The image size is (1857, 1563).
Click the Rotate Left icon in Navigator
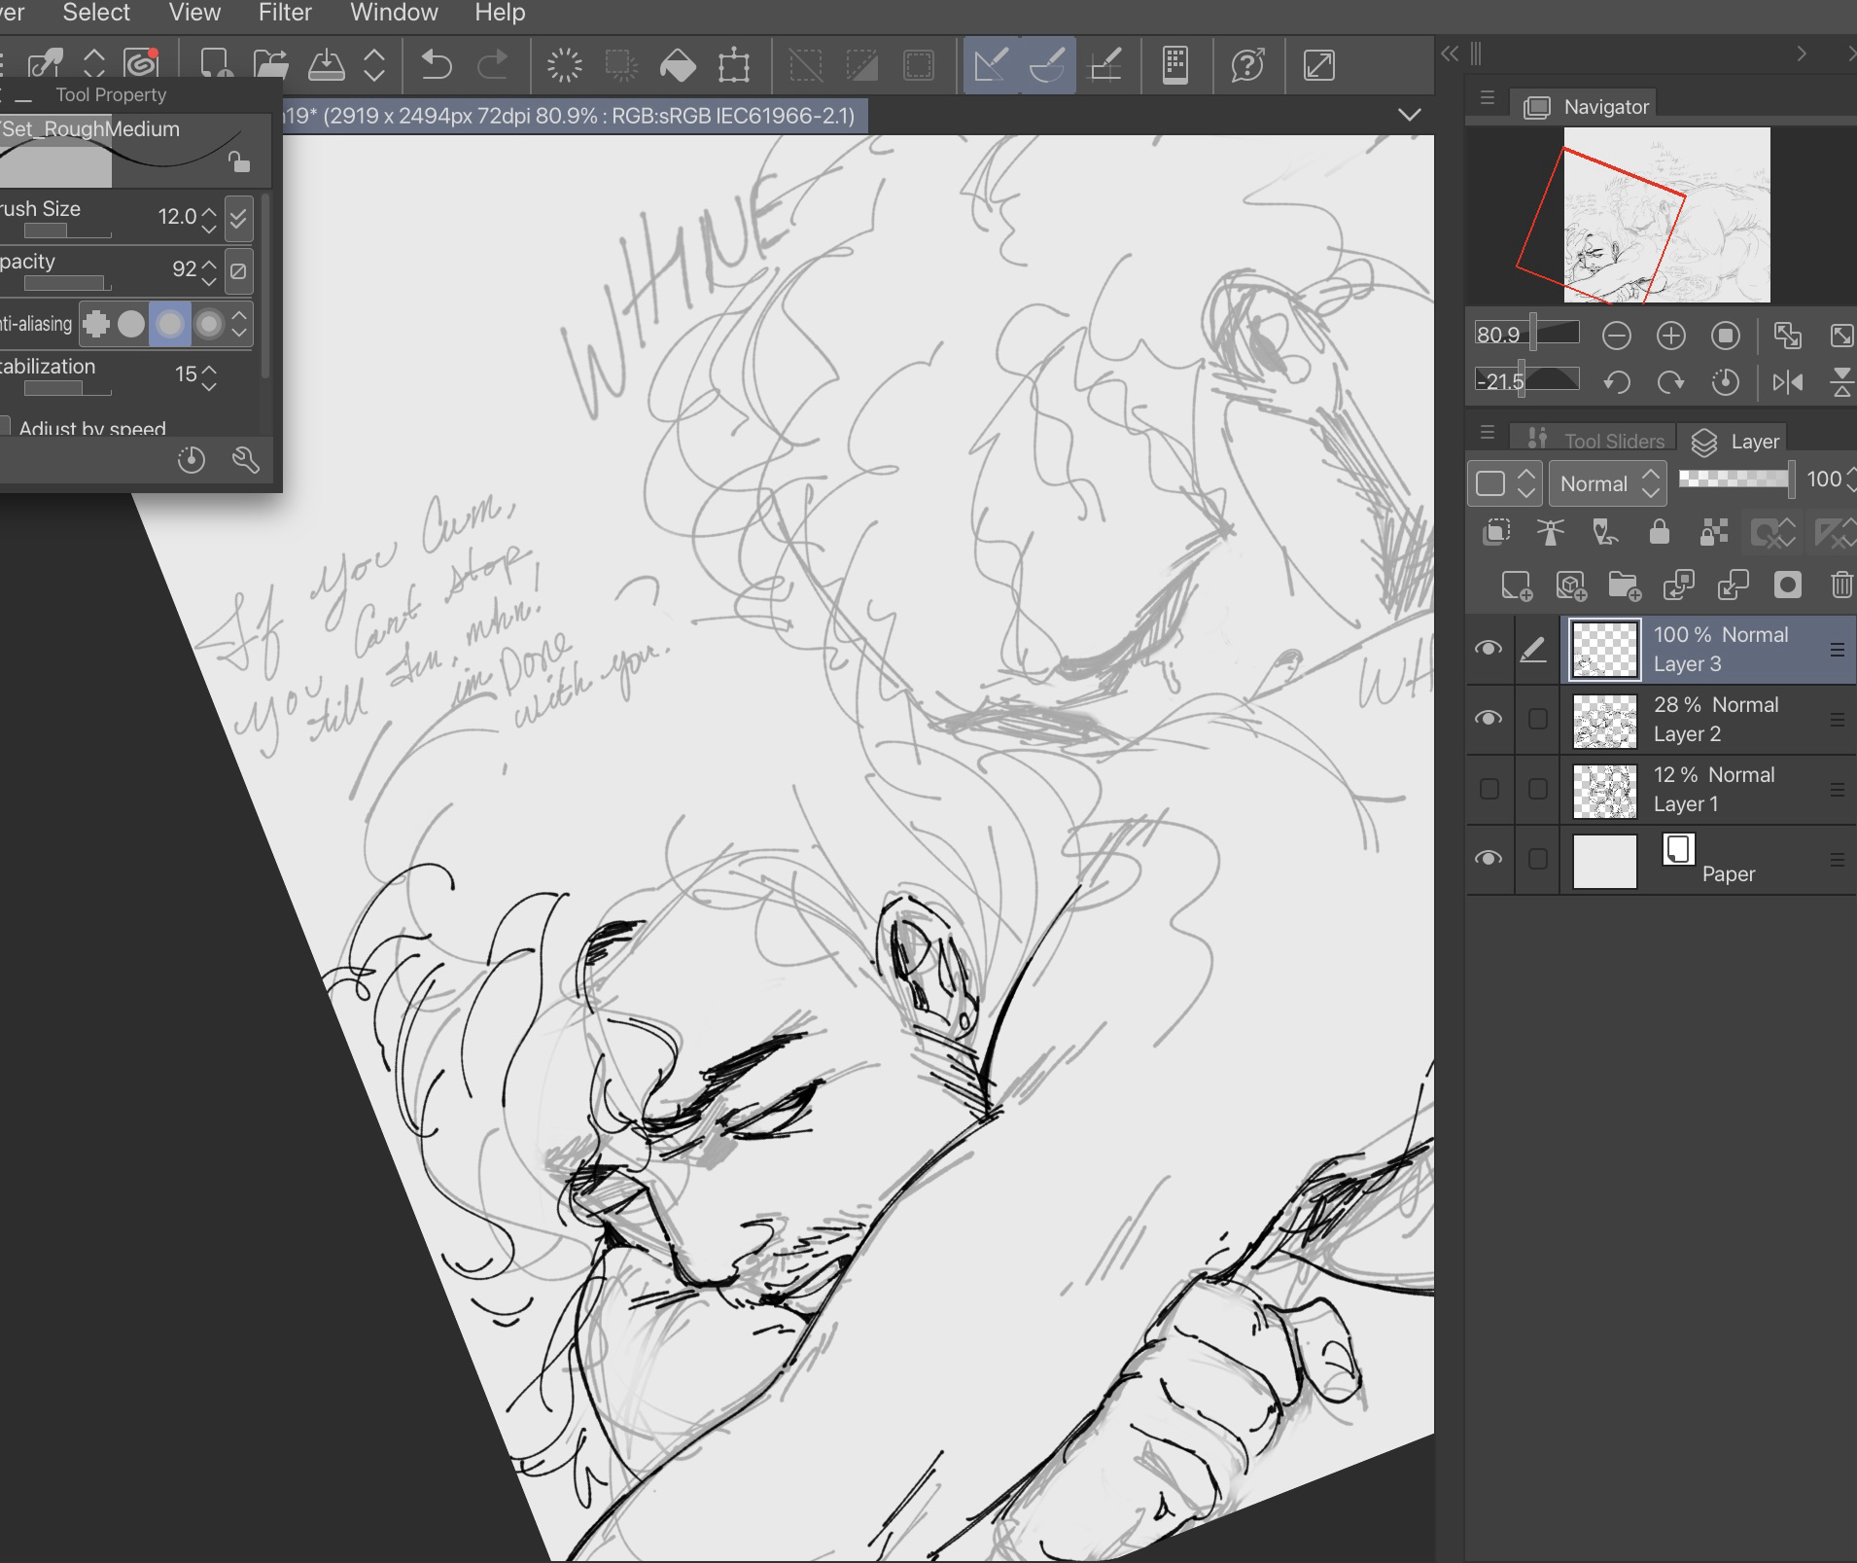(x=1617, y=382)
